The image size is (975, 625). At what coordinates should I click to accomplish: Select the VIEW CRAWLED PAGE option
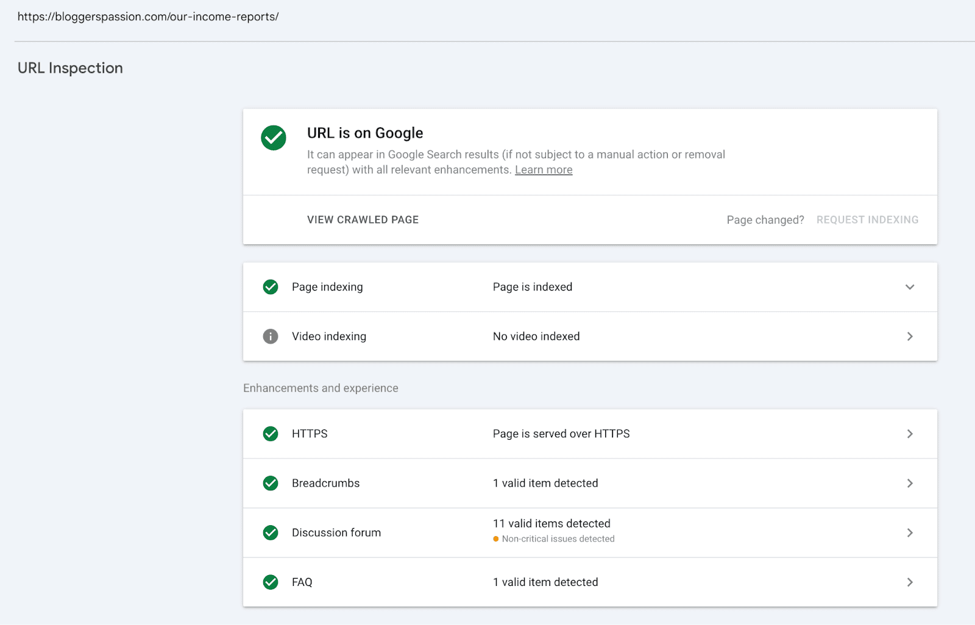[x=363, y=219]
